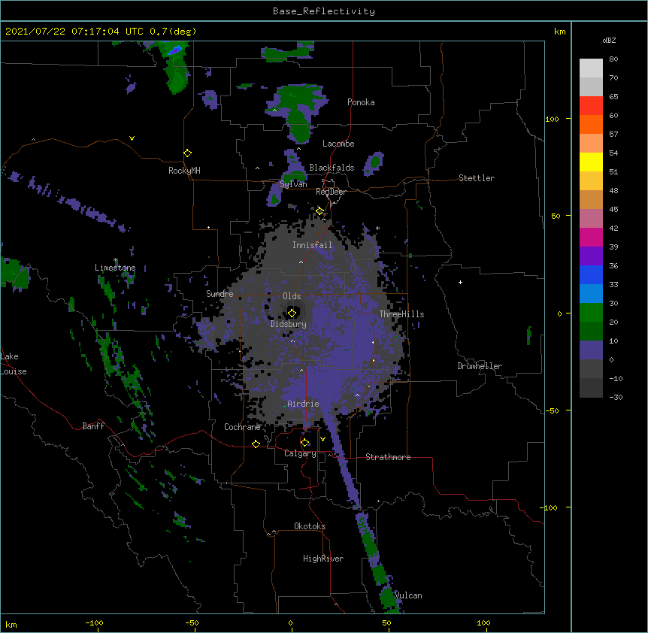Screen dimensions: 648x633
Task: Click the mauve pink swatch between 45 and 42 dBZ
Action: click(x=591, y=218)
